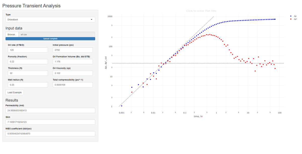
Task: Click the Upload complete progress bar
Action: pos(50,39)
